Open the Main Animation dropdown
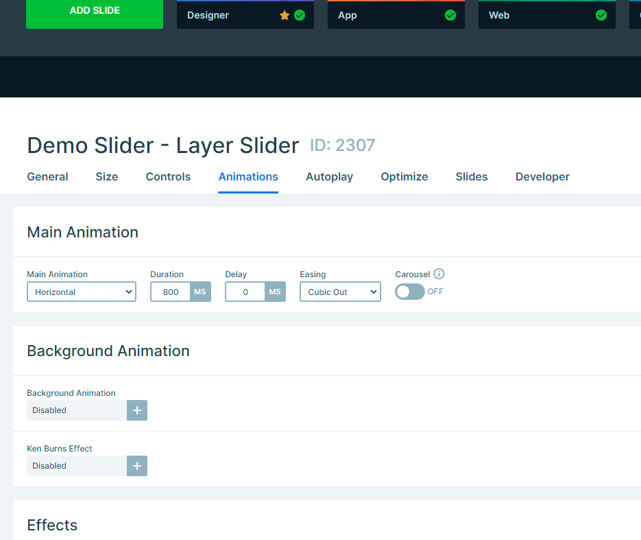641x540 pixels. coord(81,292)
